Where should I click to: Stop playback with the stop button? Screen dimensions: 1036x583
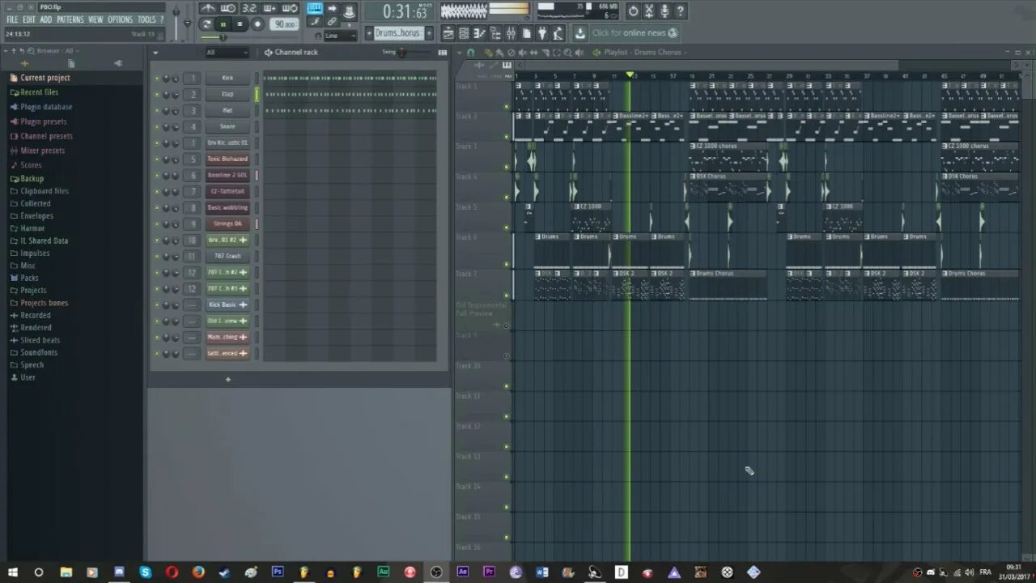[240, 24]
